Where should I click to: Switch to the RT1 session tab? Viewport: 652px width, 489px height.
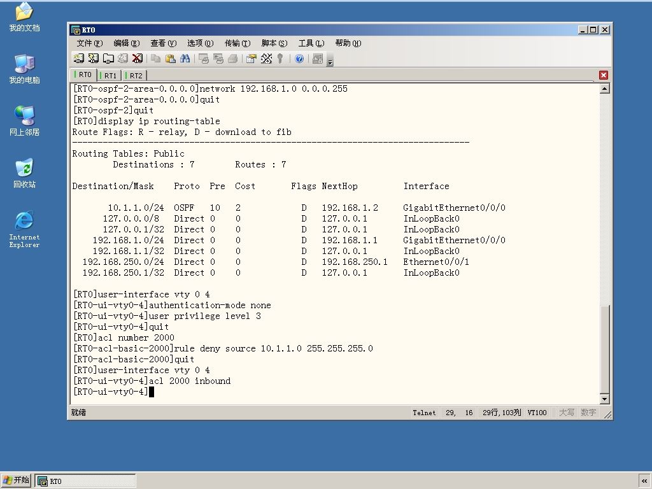coord(110,75)
